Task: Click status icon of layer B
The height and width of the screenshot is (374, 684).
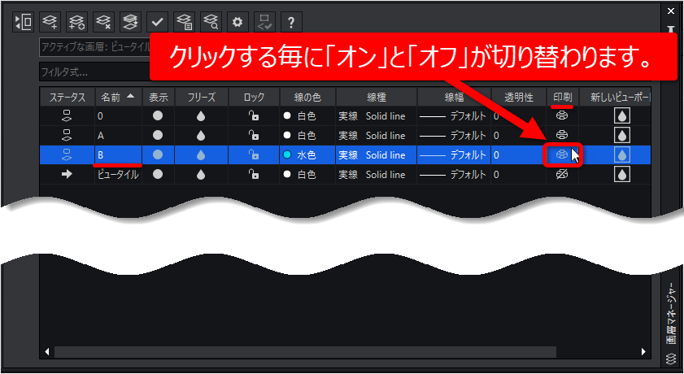Action: [x=68, y=154]
